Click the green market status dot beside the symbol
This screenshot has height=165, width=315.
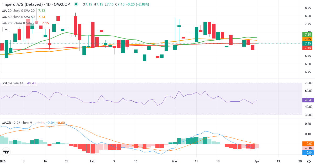(76, 4)
